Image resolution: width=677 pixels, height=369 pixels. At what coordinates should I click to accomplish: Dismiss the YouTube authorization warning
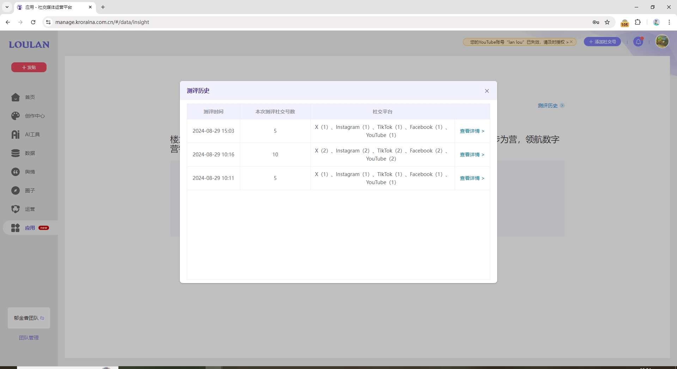pos(571,42)
